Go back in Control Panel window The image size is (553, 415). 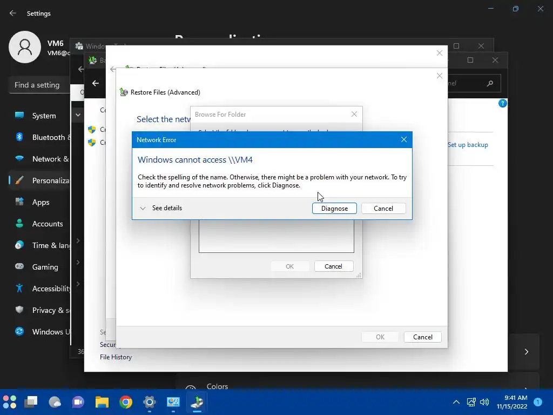coord(95,83)
